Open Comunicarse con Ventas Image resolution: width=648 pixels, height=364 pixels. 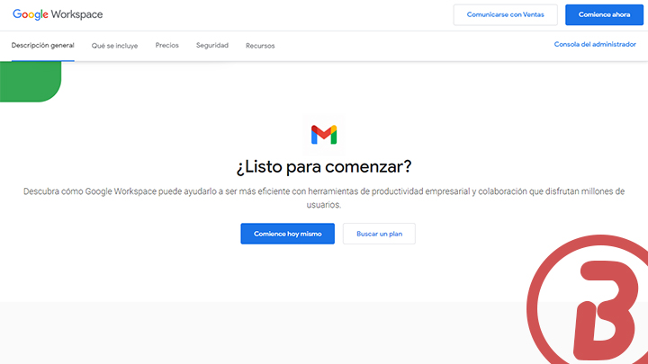(506, 15)
